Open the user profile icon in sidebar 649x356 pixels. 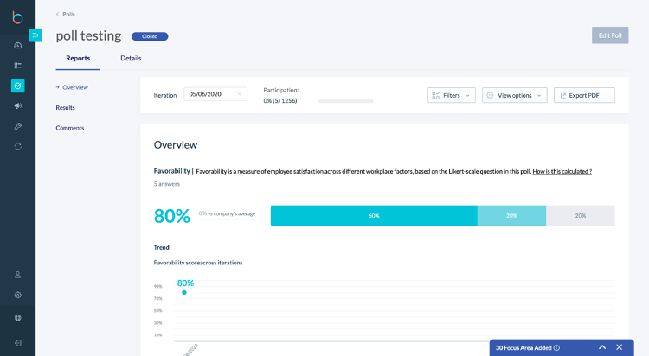17,275
